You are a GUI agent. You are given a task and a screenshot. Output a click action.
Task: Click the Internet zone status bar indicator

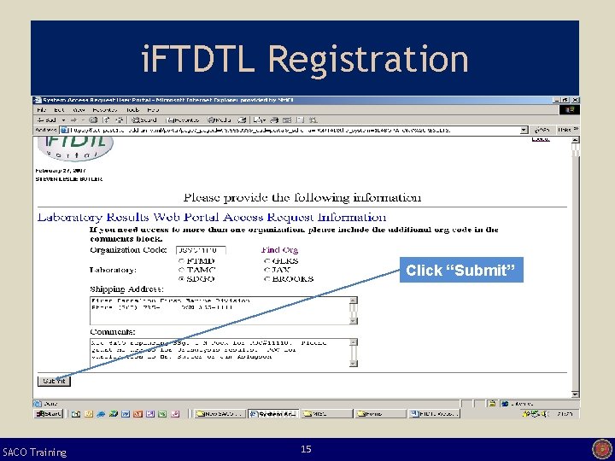pyautogui.click(x=538, y=403)
